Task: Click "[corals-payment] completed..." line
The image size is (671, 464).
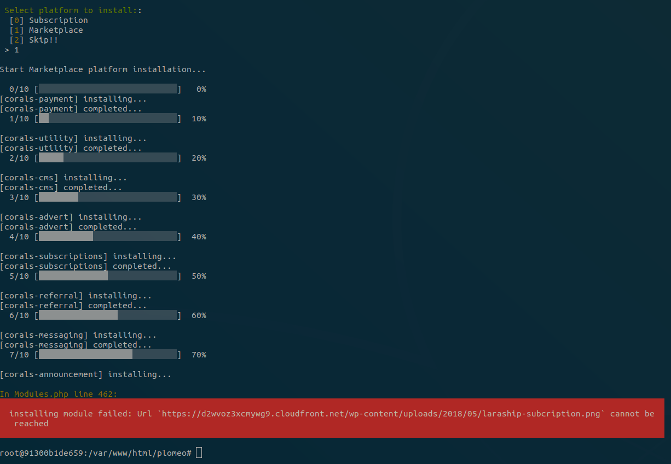Action: (x=71, y=109)
